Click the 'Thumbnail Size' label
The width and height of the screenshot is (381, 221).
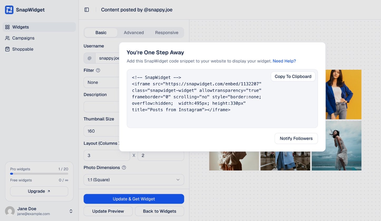click(99, 119)
